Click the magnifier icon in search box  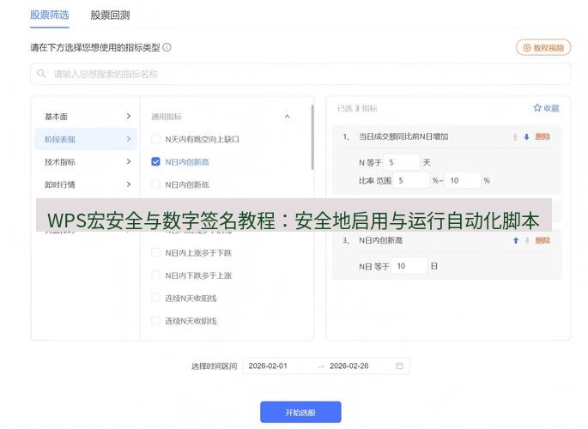click(x=41, y=74)
